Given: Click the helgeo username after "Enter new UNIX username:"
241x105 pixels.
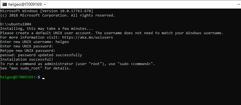Looking at the screenshot, I should pos(62,42).
